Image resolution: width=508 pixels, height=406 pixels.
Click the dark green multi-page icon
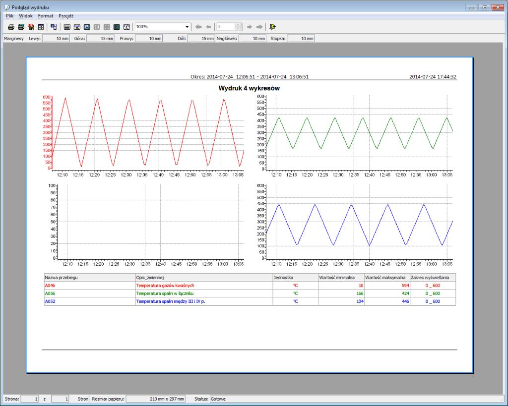pyautogui.click(x=117, y=27)
